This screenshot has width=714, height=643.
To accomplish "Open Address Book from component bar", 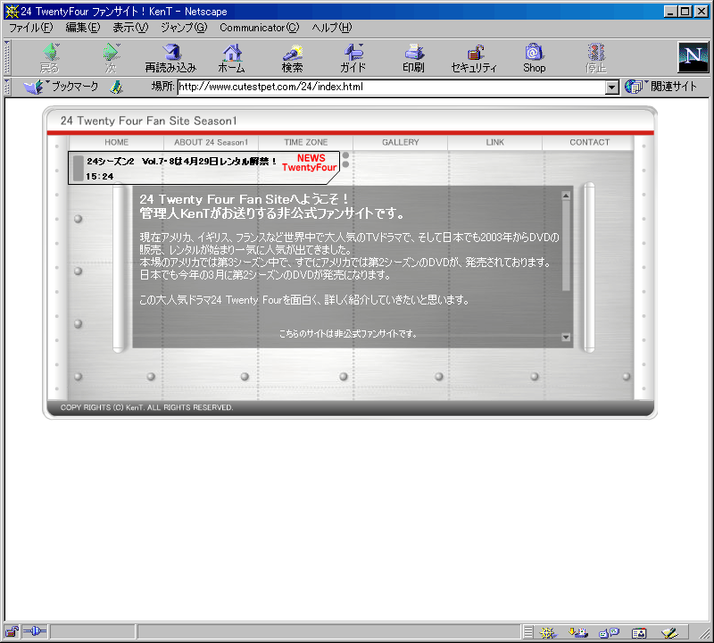I will point(639,632).
